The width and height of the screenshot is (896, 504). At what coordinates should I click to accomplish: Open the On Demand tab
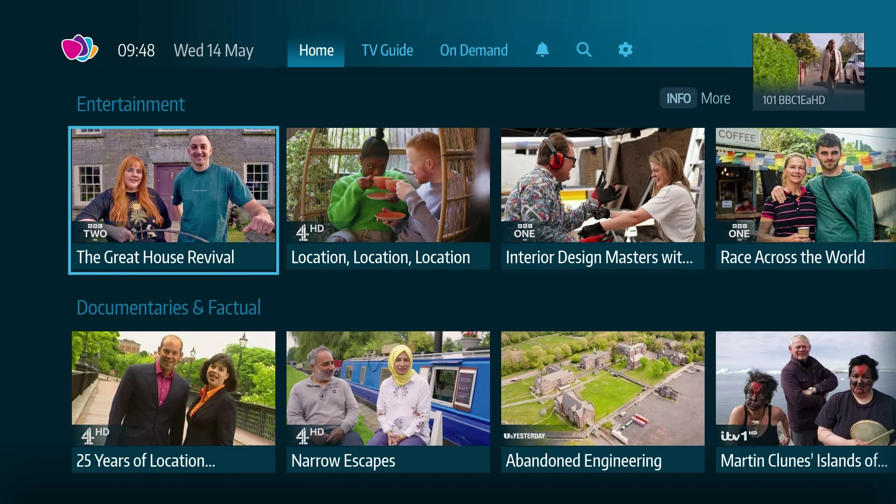[x=474, y=50]
